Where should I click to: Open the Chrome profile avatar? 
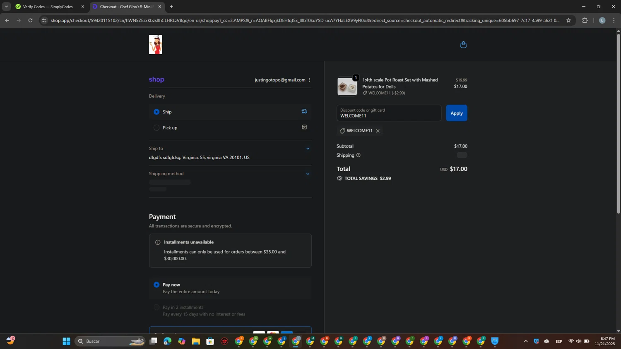602,20
